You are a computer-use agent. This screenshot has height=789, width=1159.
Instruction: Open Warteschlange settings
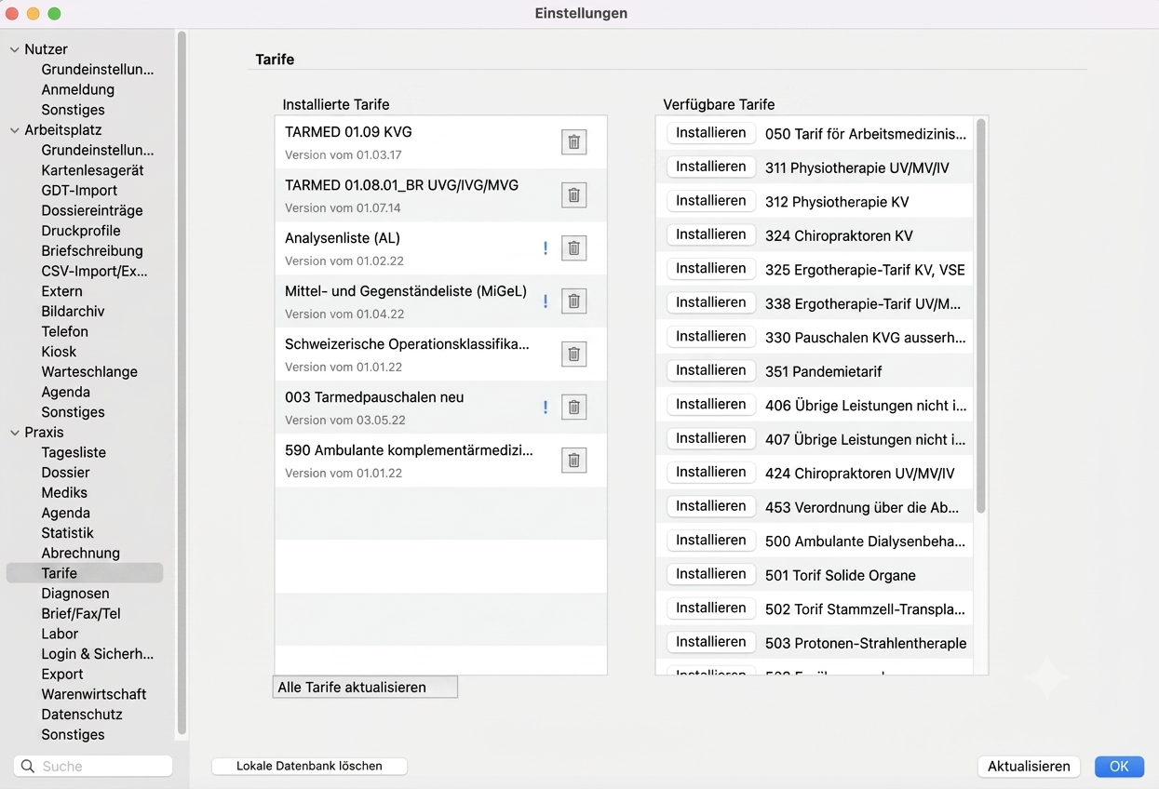(89, 372)
